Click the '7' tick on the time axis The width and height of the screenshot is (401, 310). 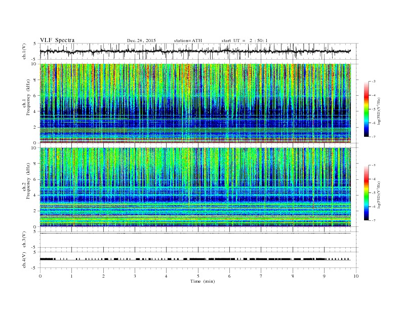click(x=261, y=276)
